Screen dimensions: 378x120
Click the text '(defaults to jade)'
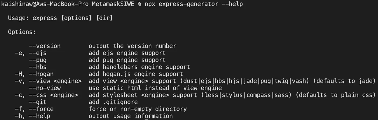[x=345, y=81]
